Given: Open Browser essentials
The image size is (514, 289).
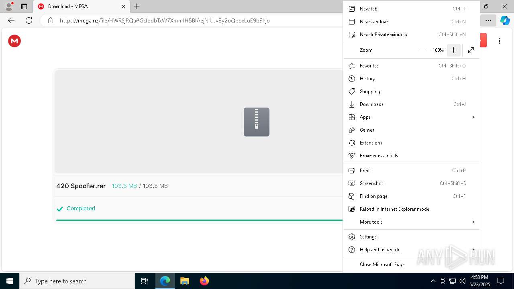Looking at the screenshot, I should pos(411,156).
